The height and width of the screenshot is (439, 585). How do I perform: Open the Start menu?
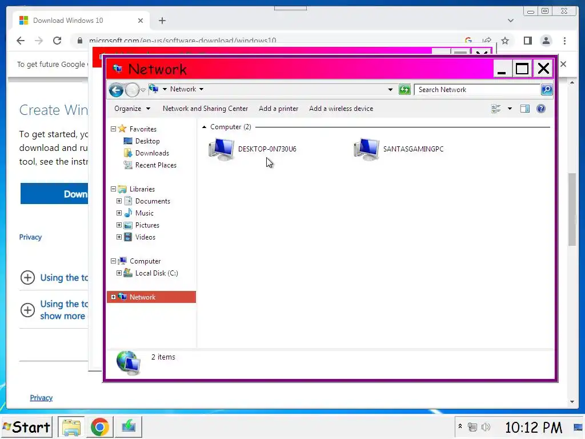pyautogui.click(x=26, y=427)
